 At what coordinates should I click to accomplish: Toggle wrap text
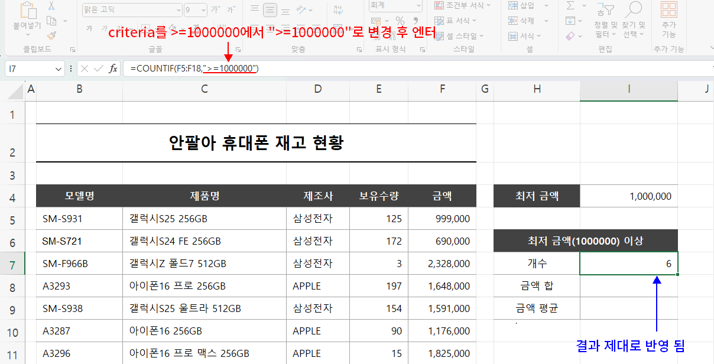click(338, 9)
